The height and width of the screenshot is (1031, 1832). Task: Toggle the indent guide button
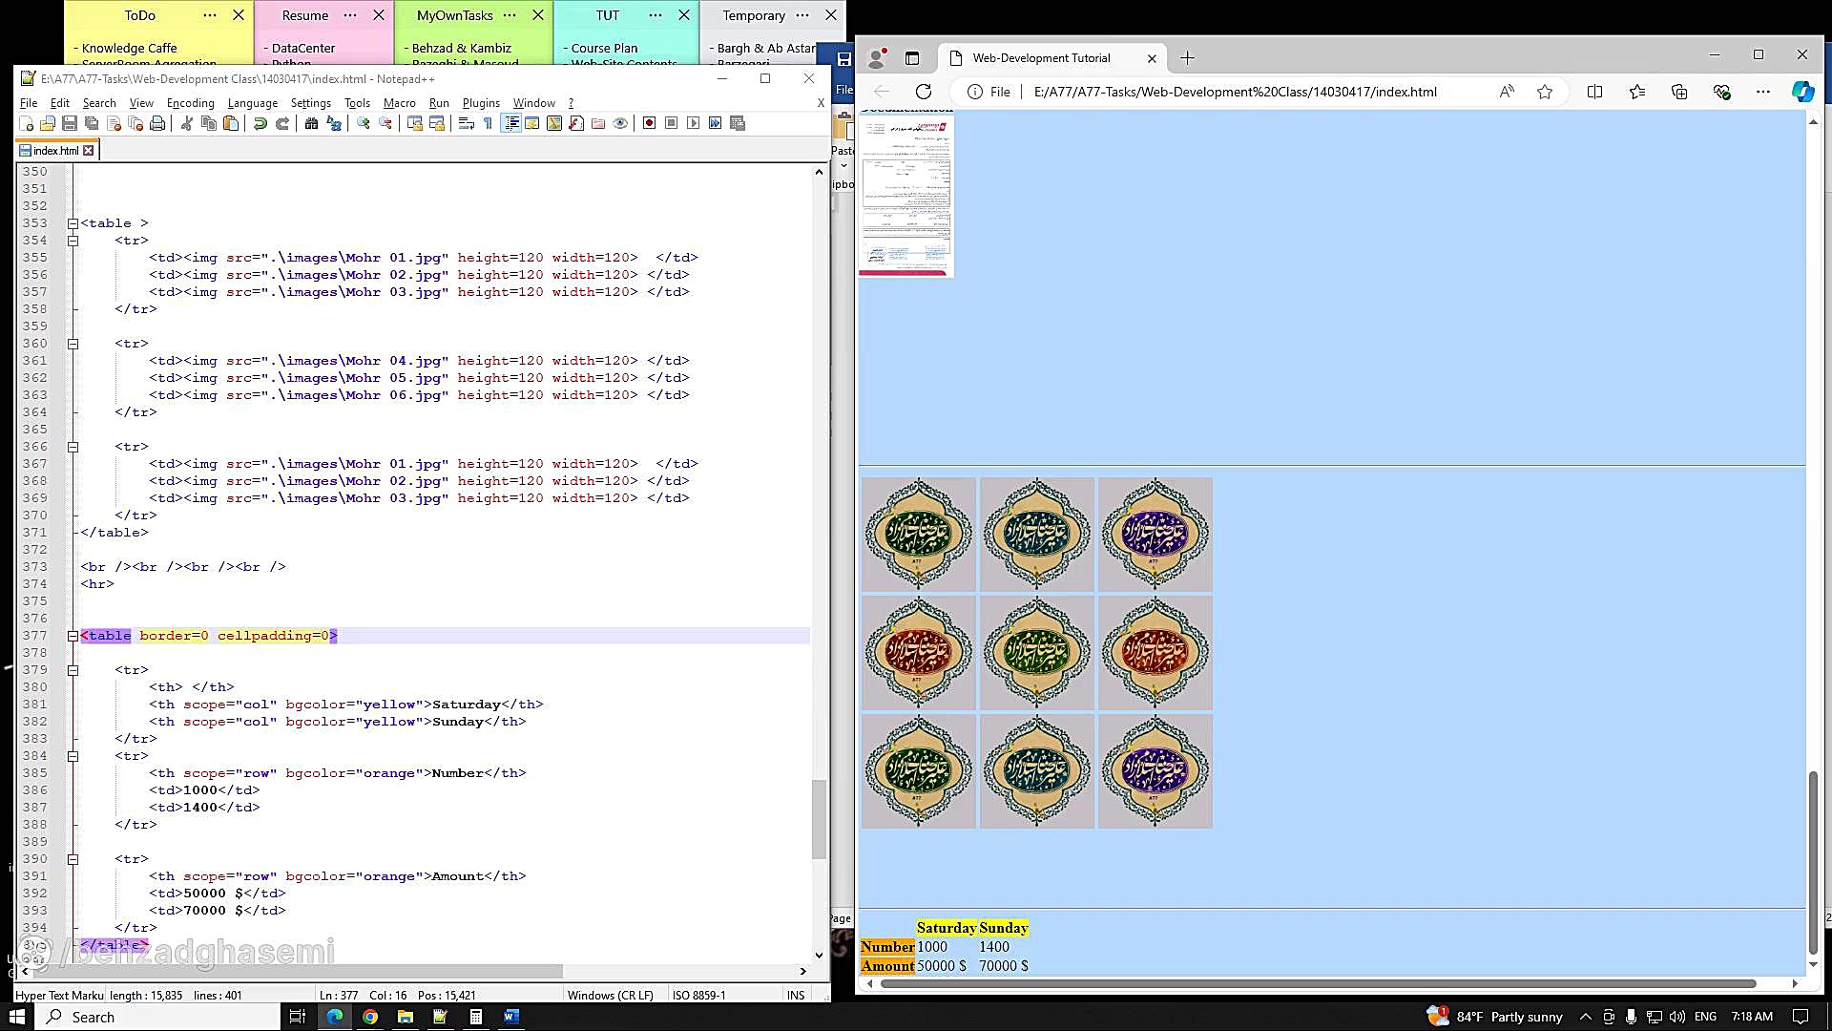[x=510, y=123]
